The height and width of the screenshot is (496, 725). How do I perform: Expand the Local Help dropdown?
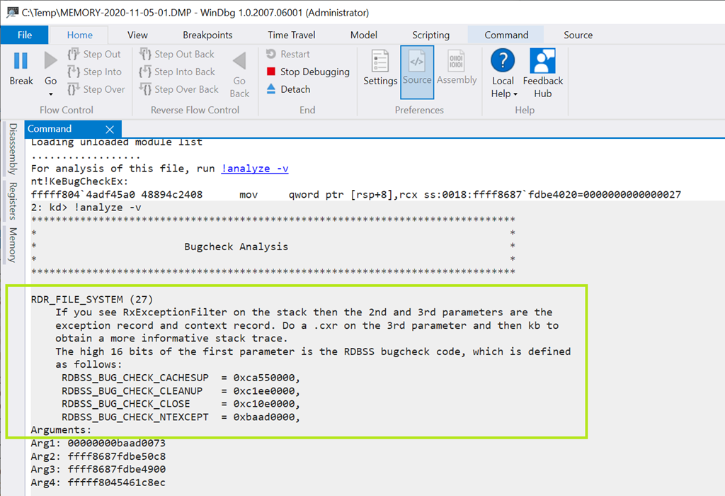515,94
